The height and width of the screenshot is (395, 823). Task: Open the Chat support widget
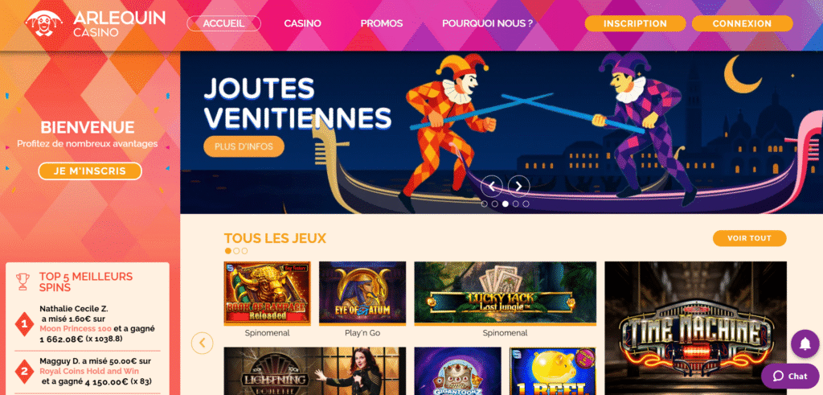790,376
